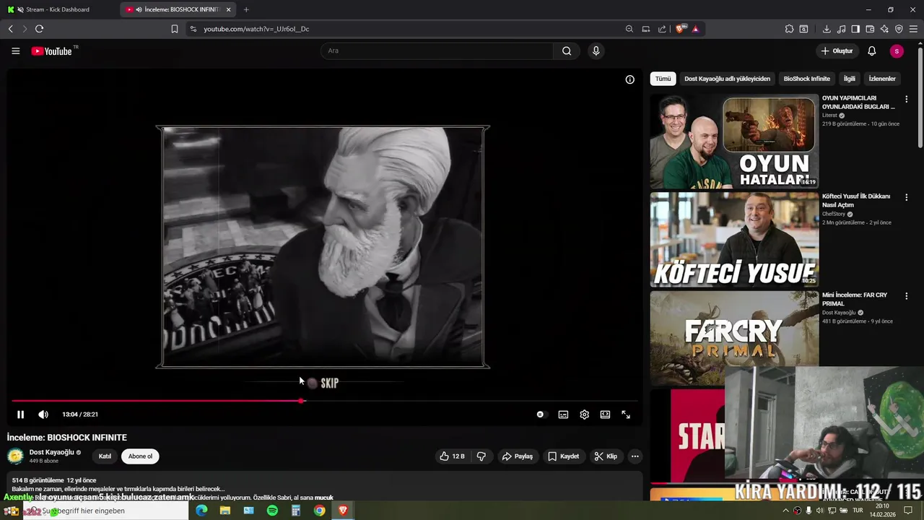Screen dimensions: 924x520
Task: Open options for Köfteci Yusuf video
Action: tap(907, 197)
